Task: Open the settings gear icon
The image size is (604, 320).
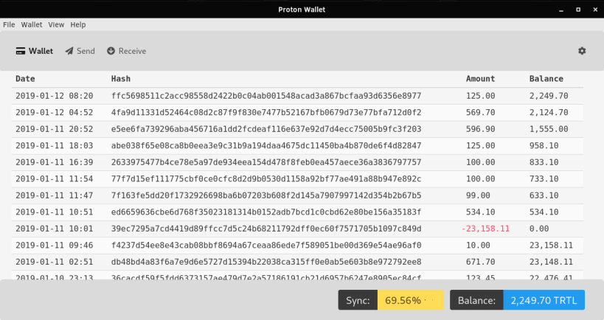Action: [x=582, y=51]
